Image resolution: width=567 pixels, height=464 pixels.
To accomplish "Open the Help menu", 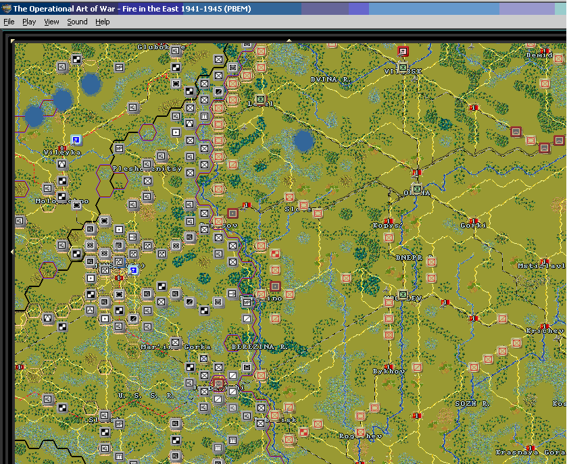I will click(102, 22).
